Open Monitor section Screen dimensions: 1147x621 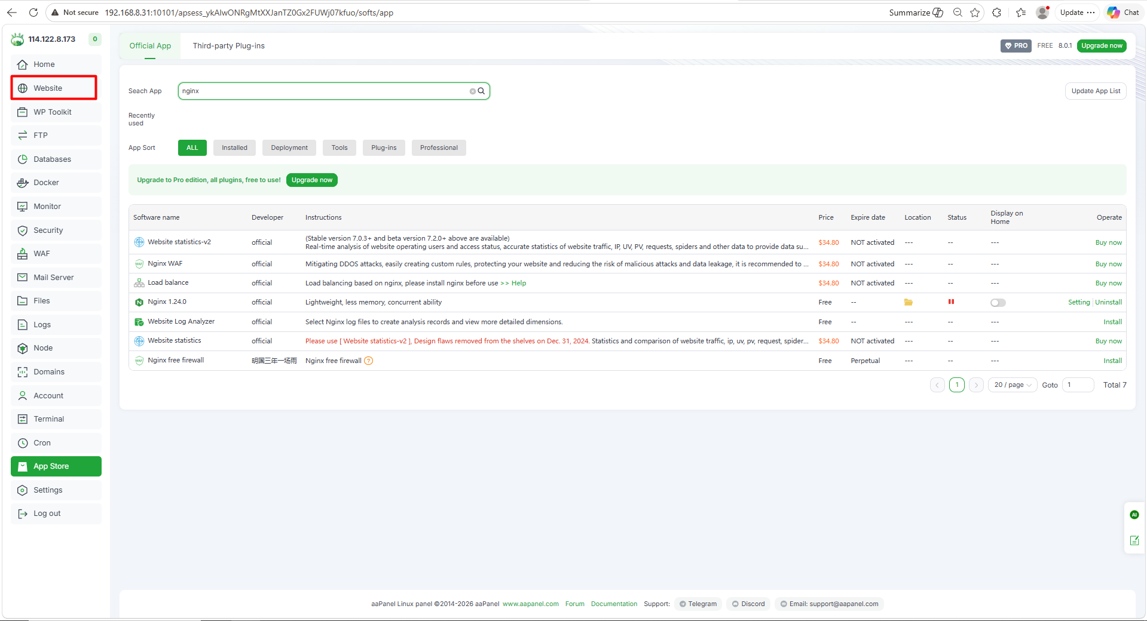click(x=56, y=207)
